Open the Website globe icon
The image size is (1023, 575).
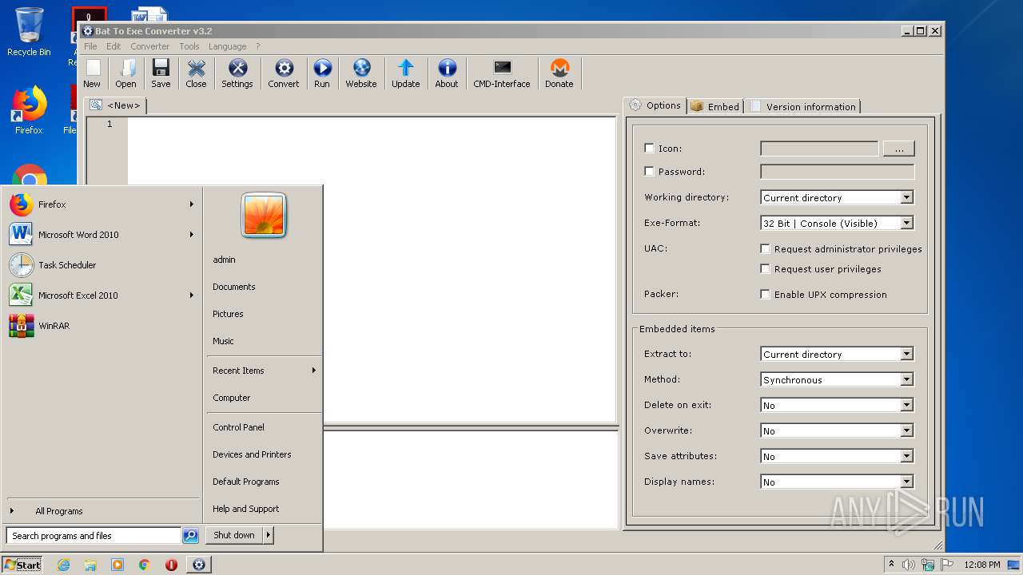(361, 68)
